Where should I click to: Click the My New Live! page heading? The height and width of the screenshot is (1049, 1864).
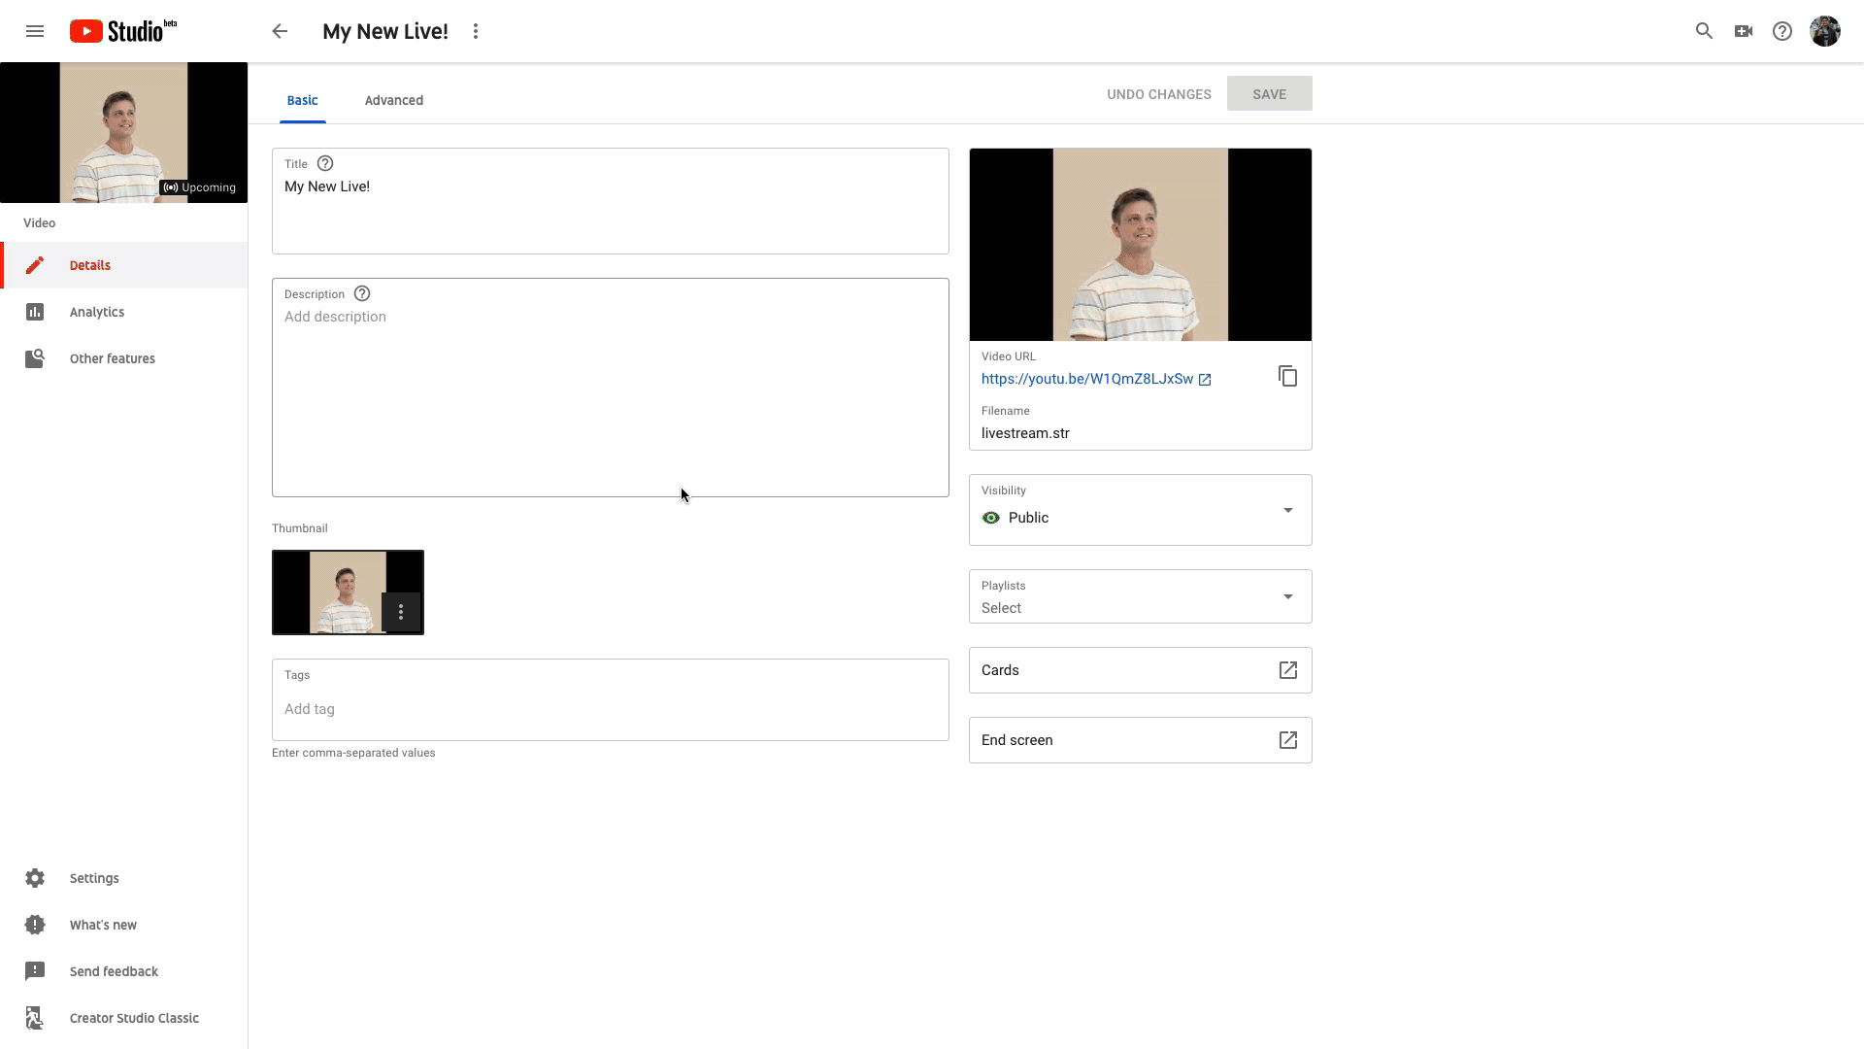[385, 31]
